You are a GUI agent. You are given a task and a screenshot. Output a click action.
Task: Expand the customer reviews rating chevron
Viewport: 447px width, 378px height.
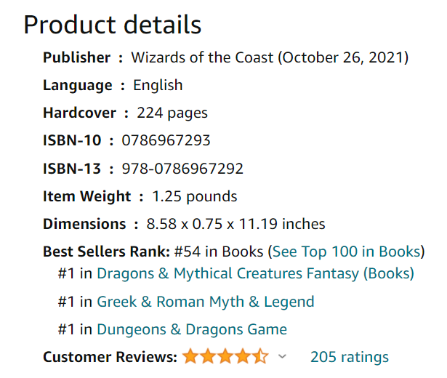(x=282, y=356)
